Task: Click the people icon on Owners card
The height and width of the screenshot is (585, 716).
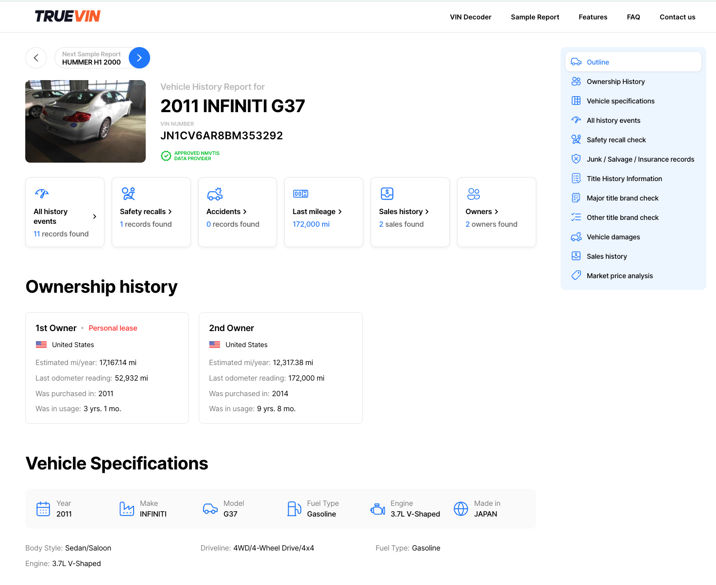Action: pos(474,194)
